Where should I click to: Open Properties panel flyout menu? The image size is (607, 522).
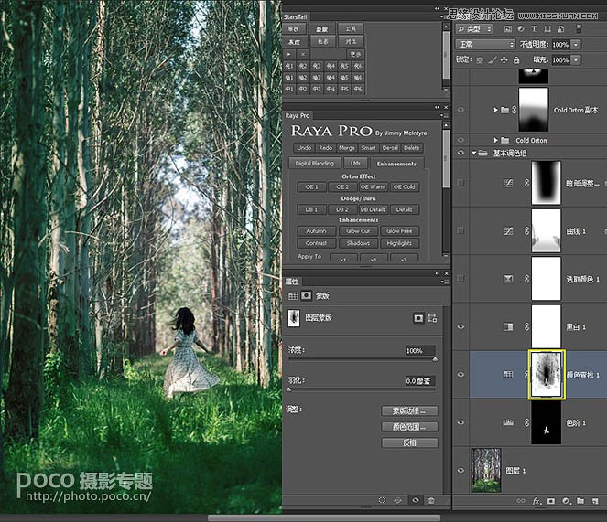(x=445, y=282)
